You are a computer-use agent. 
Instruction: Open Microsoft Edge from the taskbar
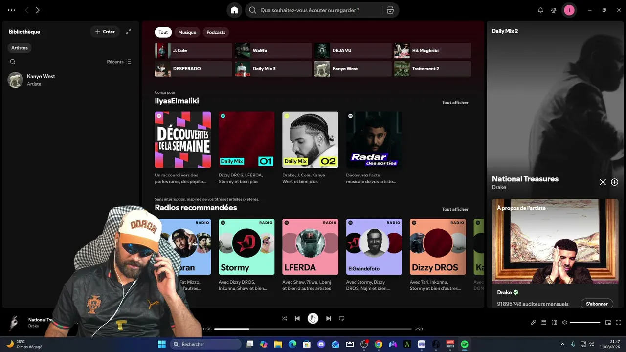[x=292, y=344]
